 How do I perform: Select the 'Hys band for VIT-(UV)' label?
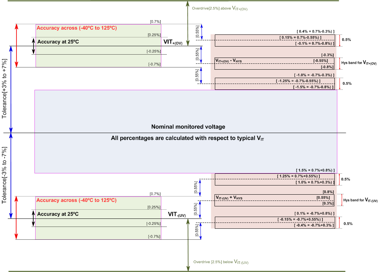click(360, 200)
